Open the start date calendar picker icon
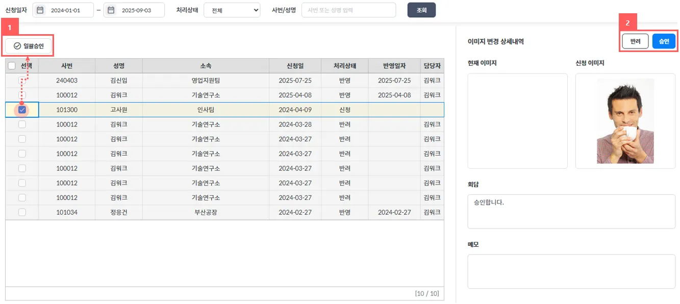Screen dimensions: 680x304 (x=40, y=10)
